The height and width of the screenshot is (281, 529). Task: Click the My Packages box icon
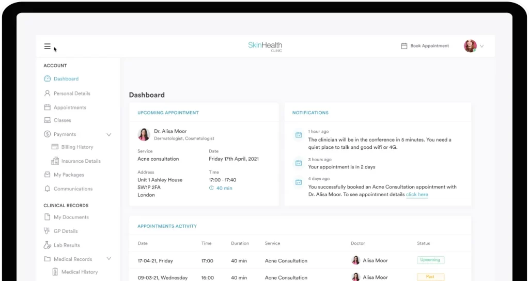coord(48,175)
